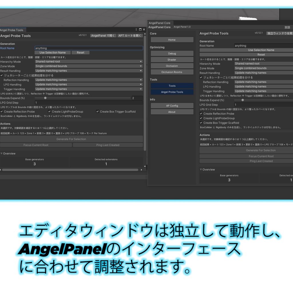Open the window options kebab menu
The image size is (293, 293).
pyautogui.click(x=136, y=29)
